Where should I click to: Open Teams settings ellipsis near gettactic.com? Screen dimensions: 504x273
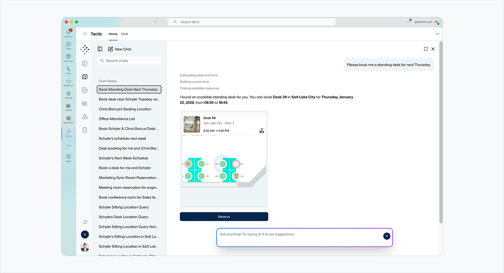click(409, 22)
